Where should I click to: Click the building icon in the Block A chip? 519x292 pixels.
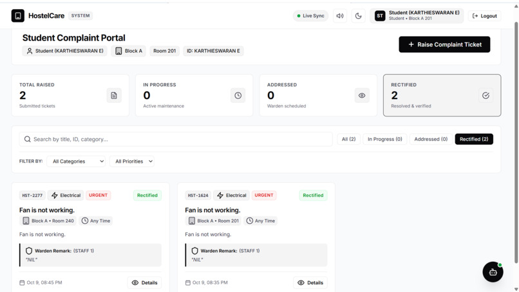click(118, 51)
